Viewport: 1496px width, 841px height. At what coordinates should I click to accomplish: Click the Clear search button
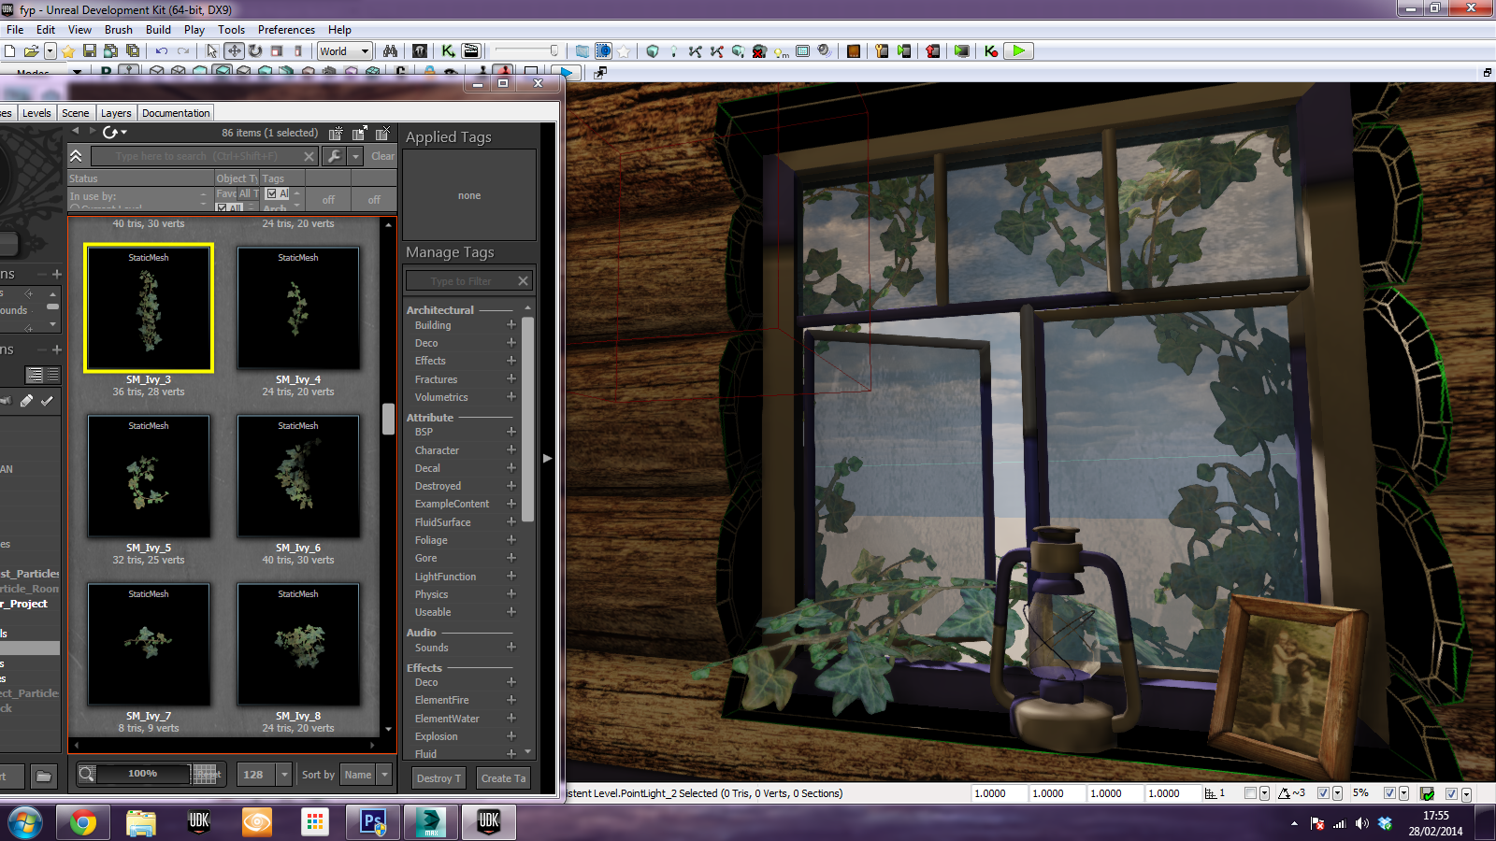[x=383, y=156]
